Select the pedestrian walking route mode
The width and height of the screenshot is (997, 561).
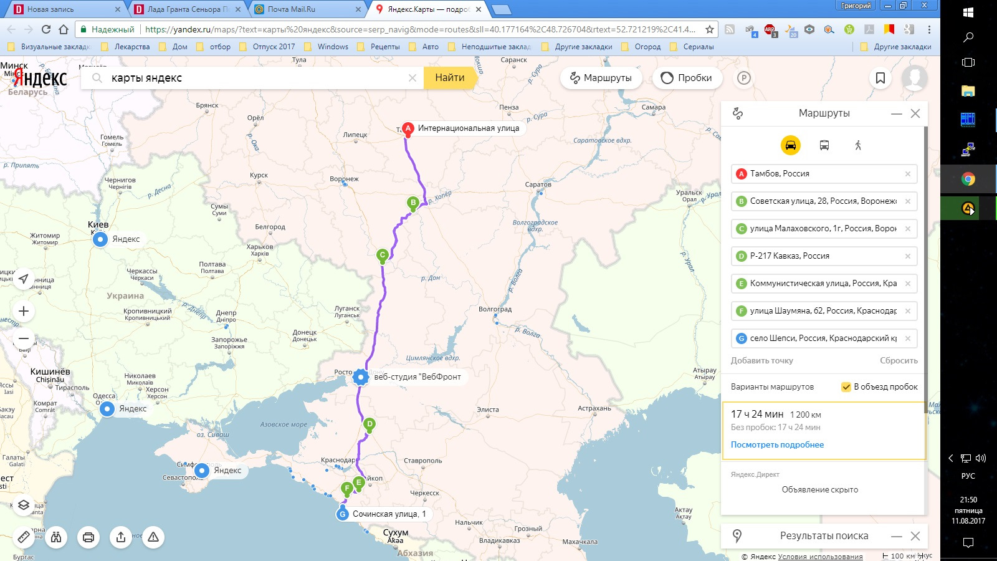click(x=858, y=145)
